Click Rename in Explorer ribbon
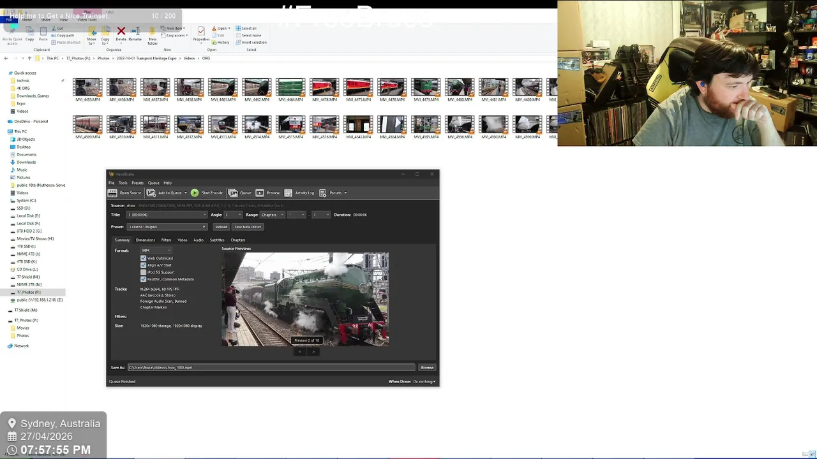This screenshot has height=459, width=817. [135, 33]
